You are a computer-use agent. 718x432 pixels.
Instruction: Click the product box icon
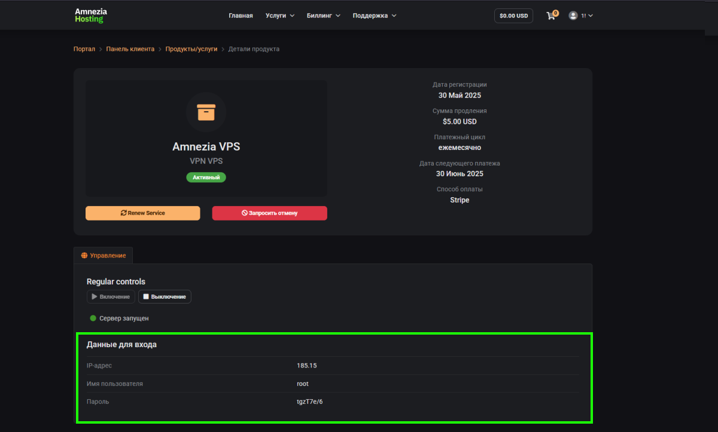(206, 112)
